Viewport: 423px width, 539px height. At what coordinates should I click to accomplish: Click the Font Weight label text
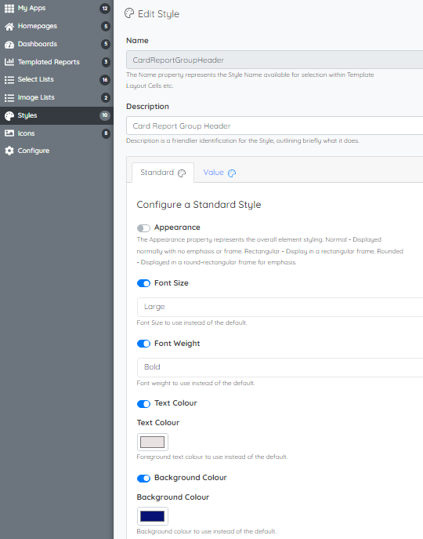(177, 344)
